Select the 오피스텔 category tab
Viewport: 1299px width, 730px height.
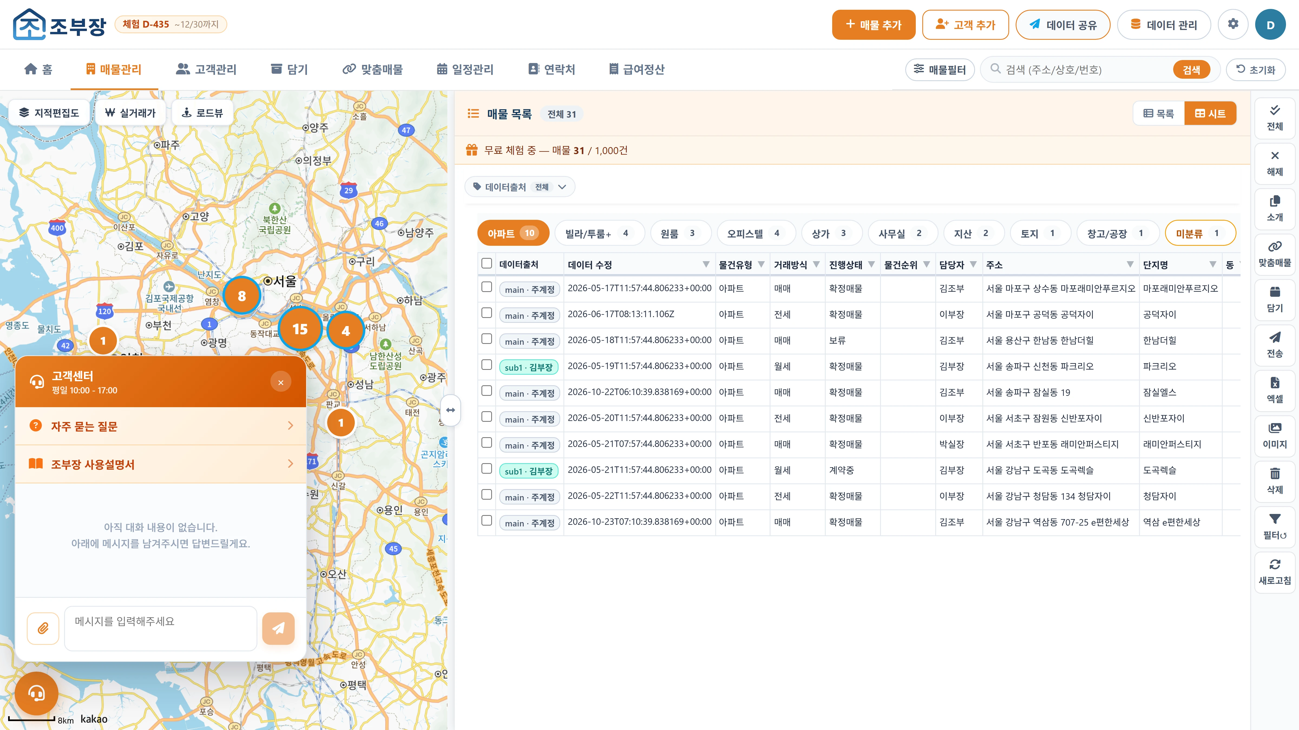(x=756, y=233)
